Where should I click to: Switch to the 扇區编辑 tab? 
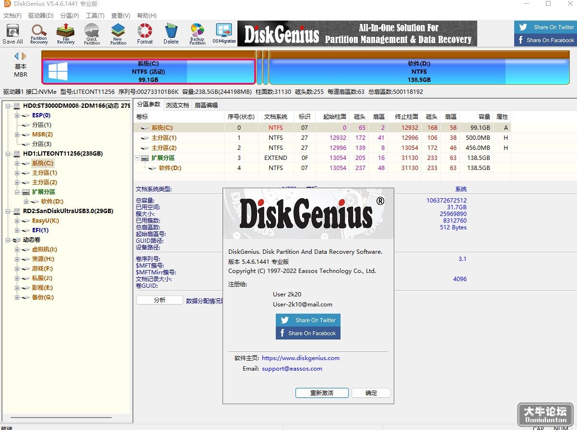(x=206, y=105)
